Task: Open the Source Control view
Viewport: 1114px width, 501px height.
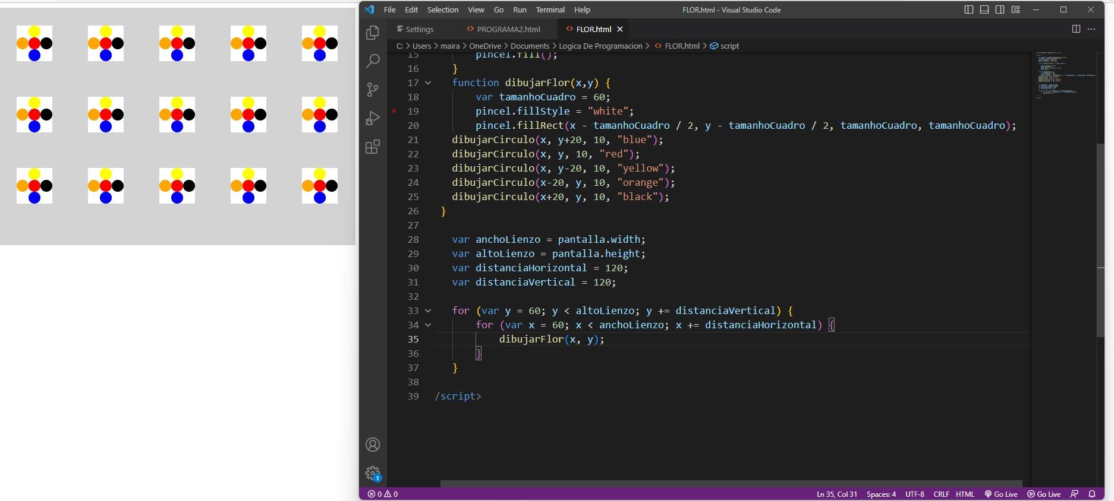Action: (x=373, y=89)
